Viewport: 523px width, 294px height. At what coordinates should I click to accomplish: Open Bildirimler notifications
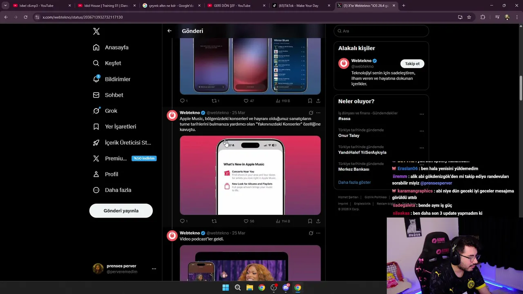coord(112,79)
